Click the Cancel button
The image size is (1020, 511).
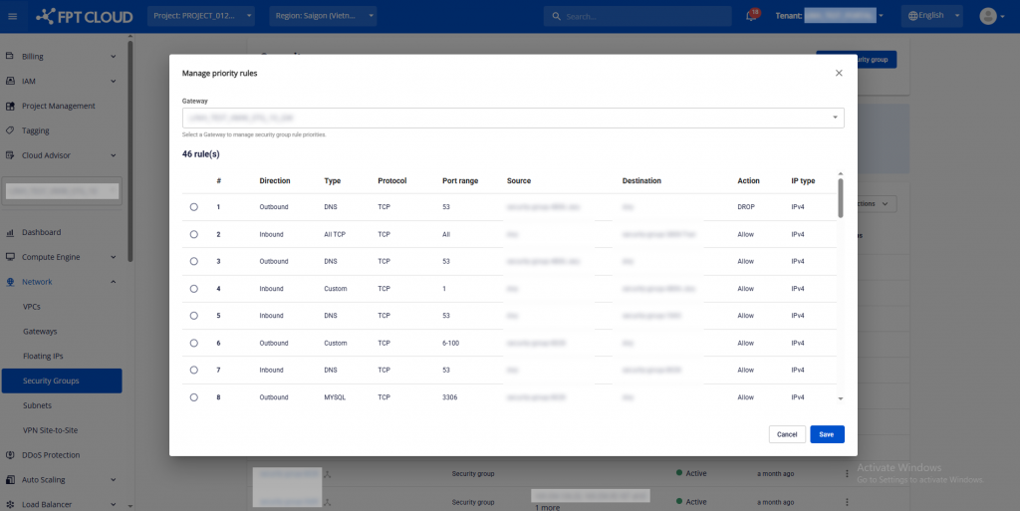click(x=787, y=434)
